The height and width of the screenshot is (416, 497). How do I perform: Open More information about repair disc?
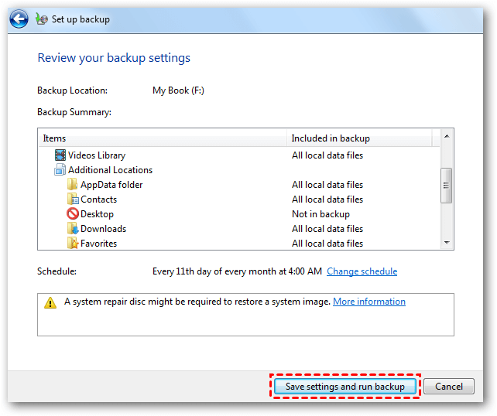pos(368,302)
